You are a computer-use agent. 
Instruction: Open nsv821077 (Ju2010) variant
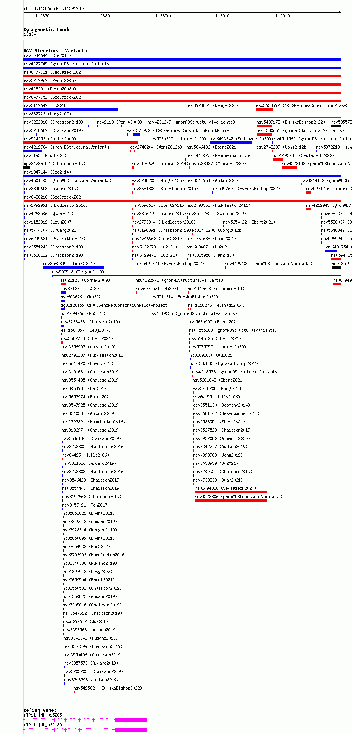[81, 289]
